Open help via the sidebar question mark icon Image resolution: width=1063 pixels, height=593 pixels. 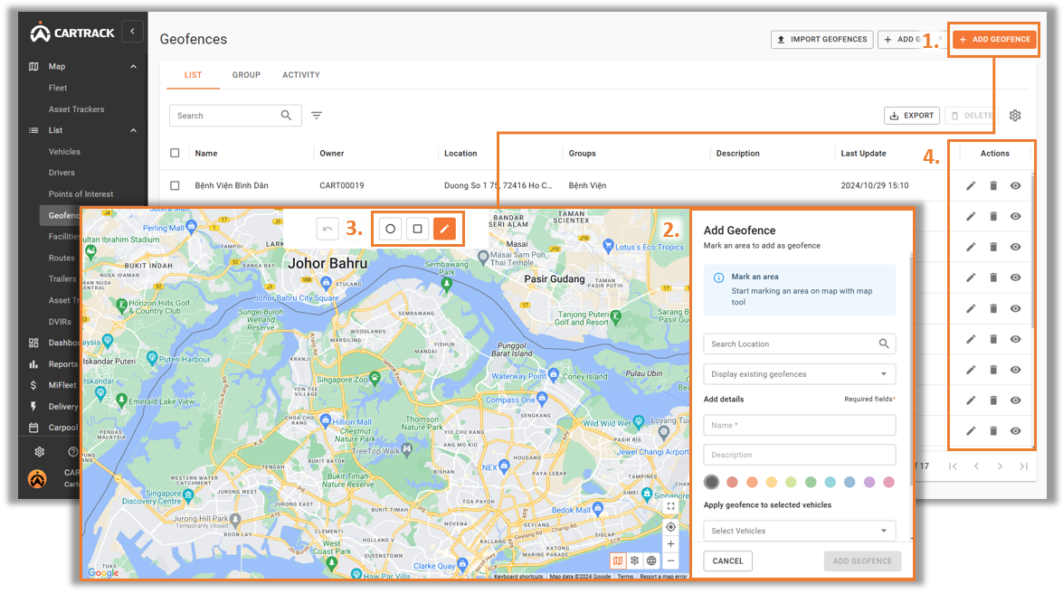(72, 452)
